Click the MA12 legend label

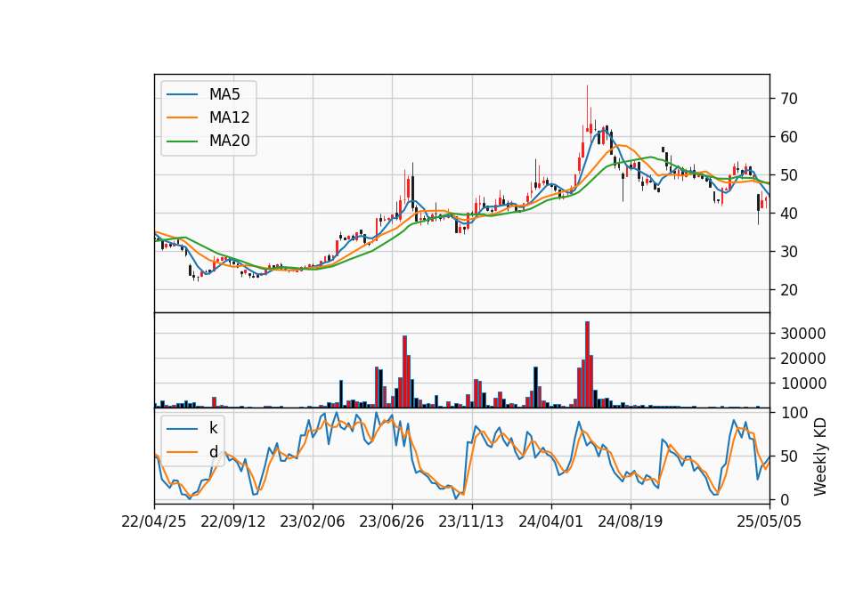tap(229, 117)
